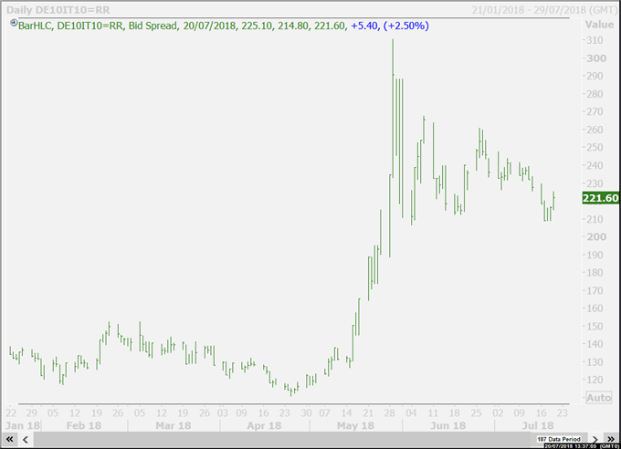
Task: Click the Mar 18 month label
Action: coord(174,425)
